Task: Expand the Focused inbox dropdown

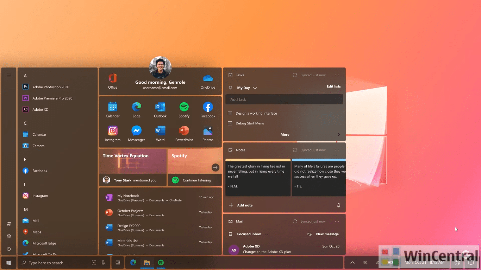Action: click(267, 234)
